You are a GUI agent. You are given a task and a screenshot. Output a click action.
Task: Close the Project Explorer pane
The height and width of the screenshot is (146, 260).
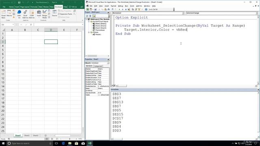pyautogui.click(x=108, y=13)
